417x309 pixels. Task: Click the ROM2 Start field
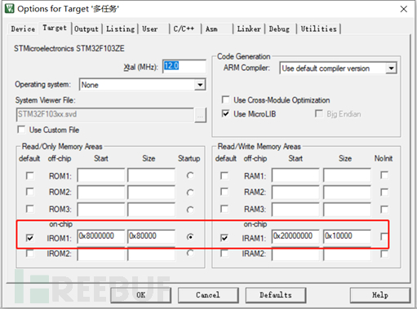point(101,192)
